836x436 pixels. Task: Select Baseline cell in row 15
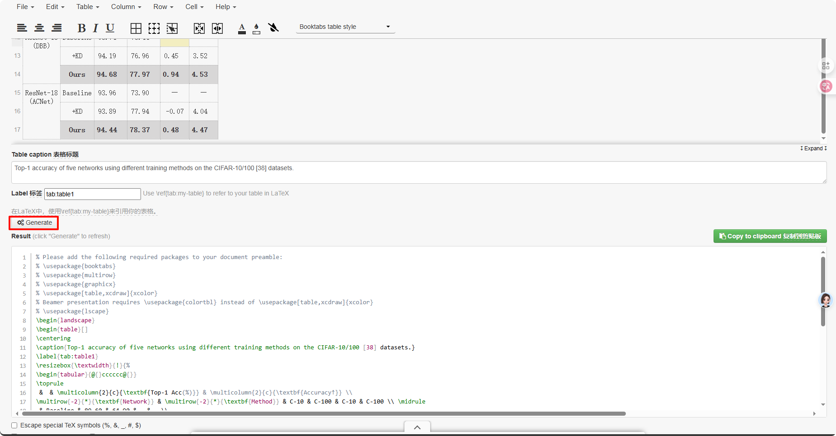click(x=77, y=93)
